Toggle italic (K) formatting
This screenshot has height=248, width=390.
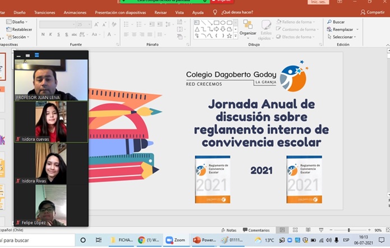point(51,34)
